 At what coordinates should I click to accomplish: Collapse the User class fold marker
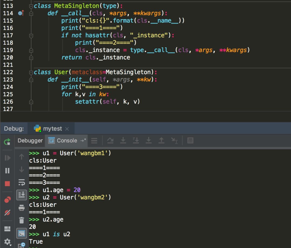31,73
